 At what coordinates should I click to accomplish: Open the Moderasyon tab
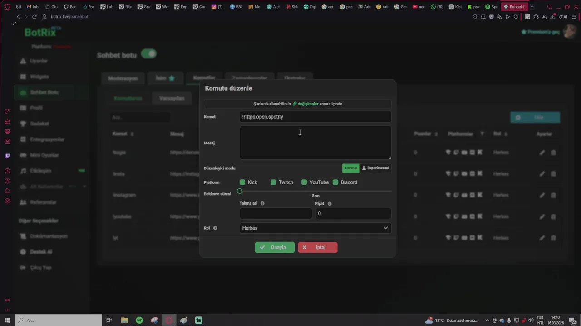123,78
